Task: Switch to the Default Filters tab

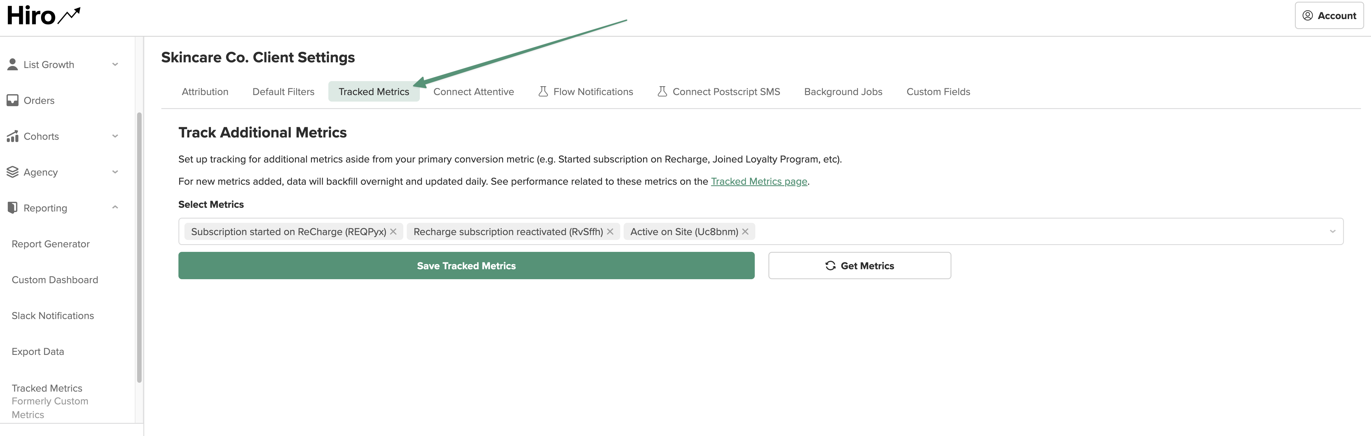Action: 283,91
